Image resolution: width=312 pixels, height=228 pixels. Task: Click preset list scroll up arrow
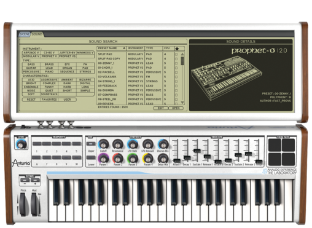[x=182, y=54]
